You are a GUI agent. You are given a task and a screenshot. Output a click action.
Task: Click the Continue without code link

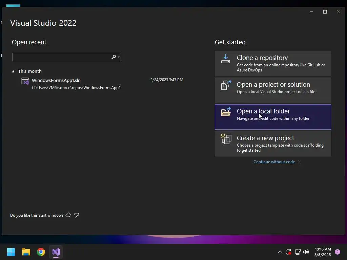click(x=277, y=162)
